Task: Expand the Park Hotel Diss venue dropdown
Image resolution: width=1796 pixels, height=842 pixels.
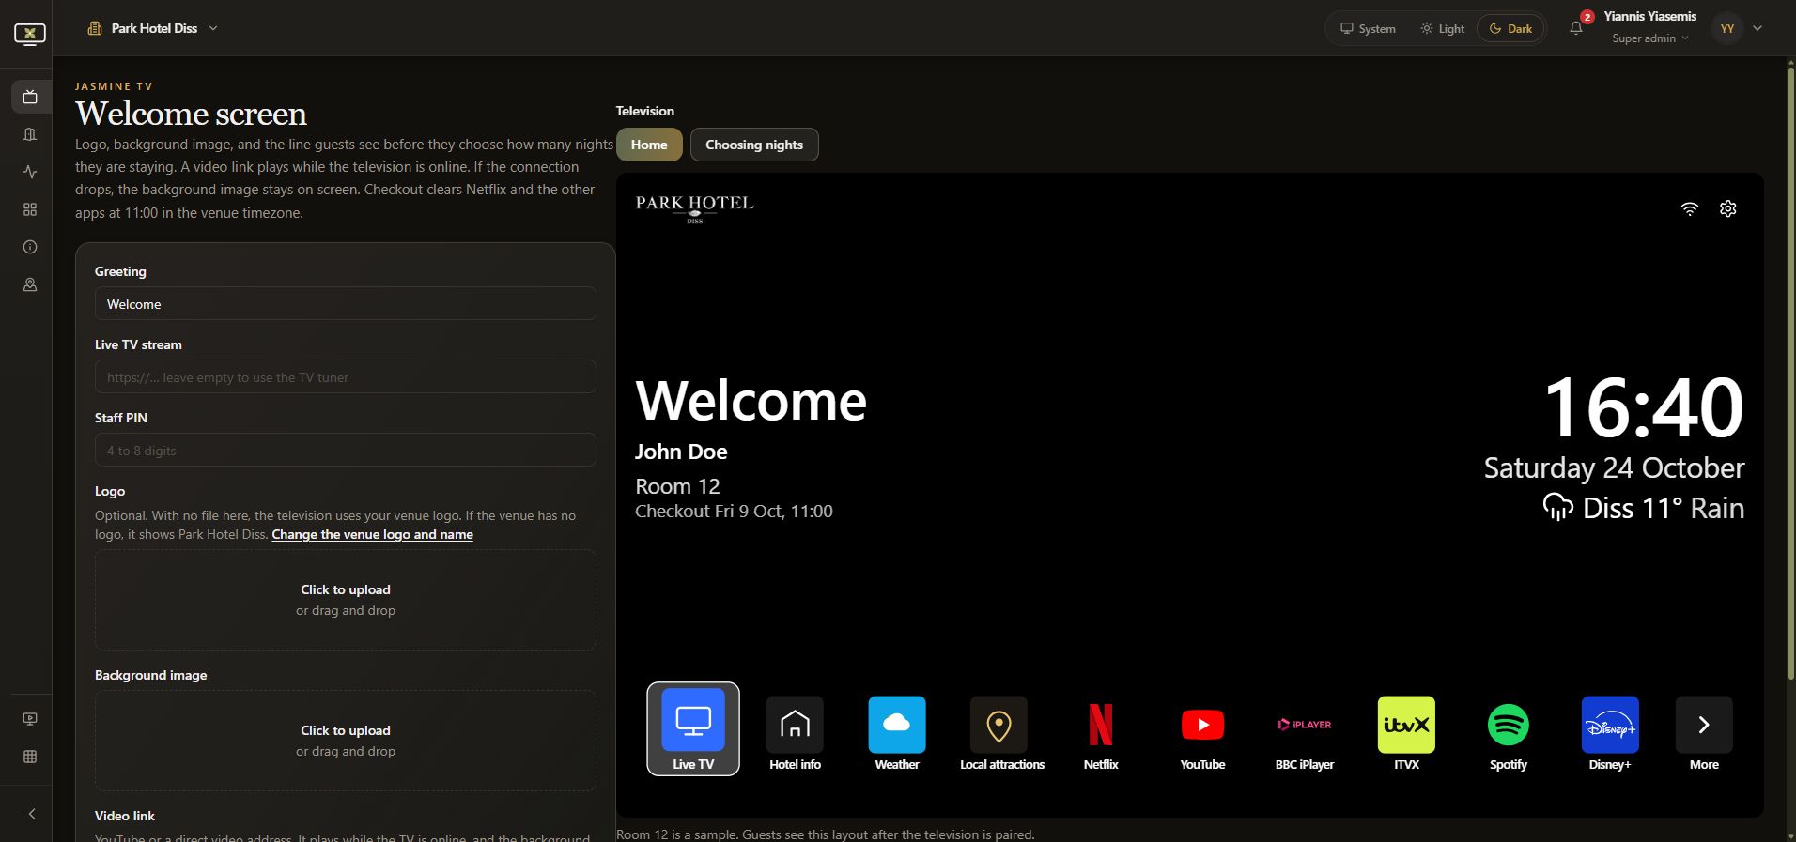Action: (153, 28)
